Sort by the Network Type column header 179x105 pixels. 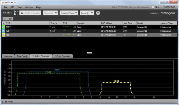click(x=169, y=23)
